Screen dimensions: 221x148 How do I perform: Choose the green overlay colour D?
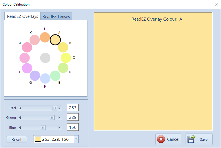click(x=63, y=68)
